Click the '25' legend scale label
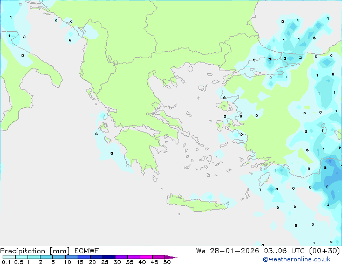Viewport: 342px width, 264px height. pyautogui.click(x=105, y=262)
